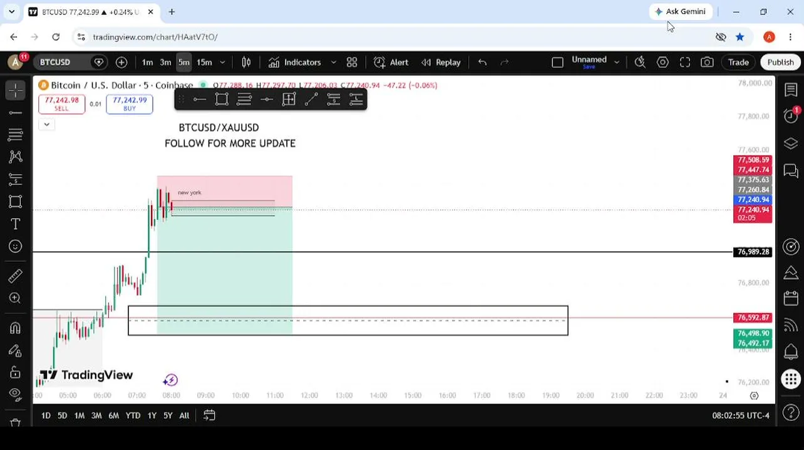The height and width of the screenshot is (450, 804).
Task: Open indicator templates grid icon
Action: [x=352, y=62]
